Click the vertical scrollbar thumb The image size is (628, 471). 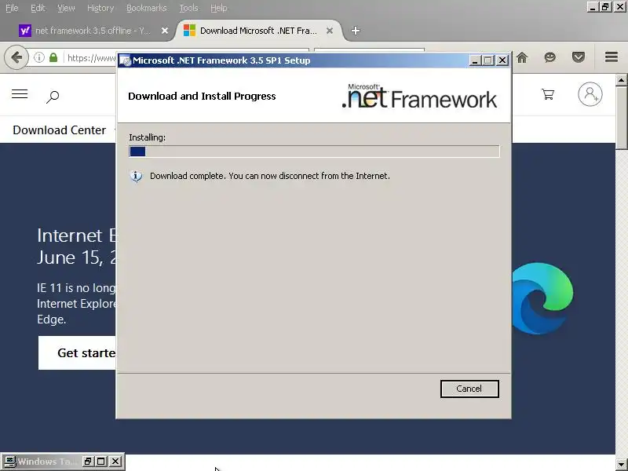click(621, 119)
